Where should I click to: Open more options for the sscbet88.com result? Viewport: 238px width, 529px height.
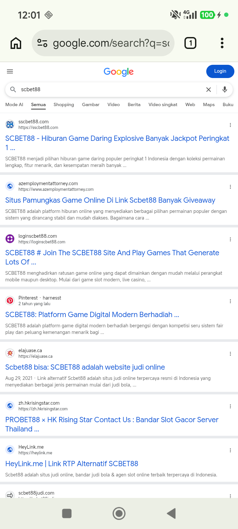pyautogui.click(x=230, y=125)
